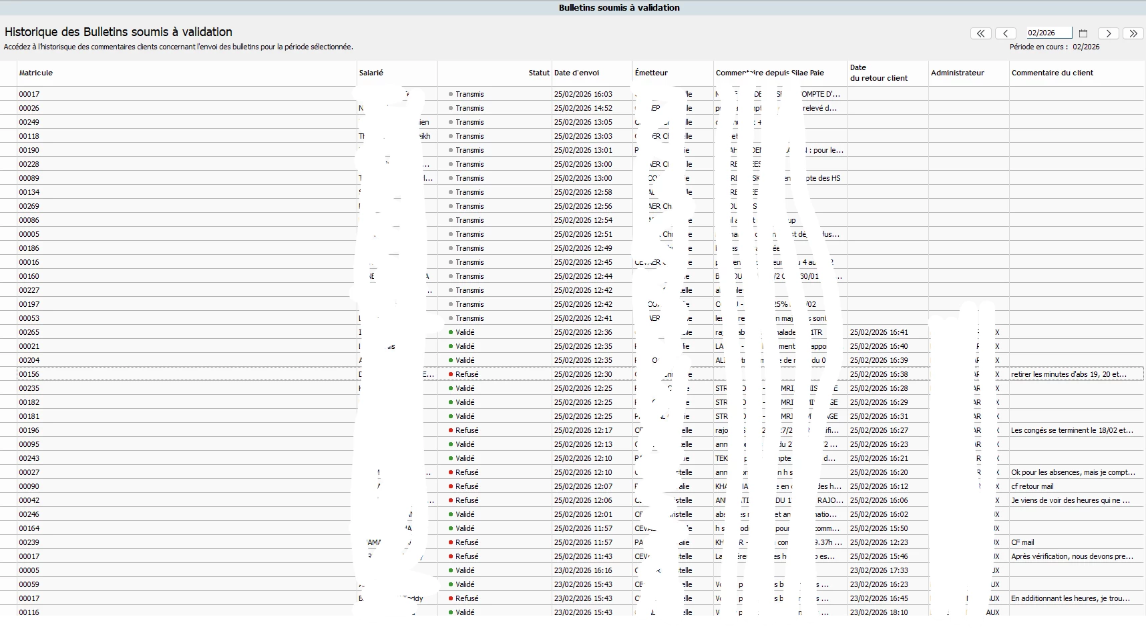The height and width of the screenshot is (629, 1146).
Task: Click the 'cf retour mail' client comment
Action: tap(1032, 486)
